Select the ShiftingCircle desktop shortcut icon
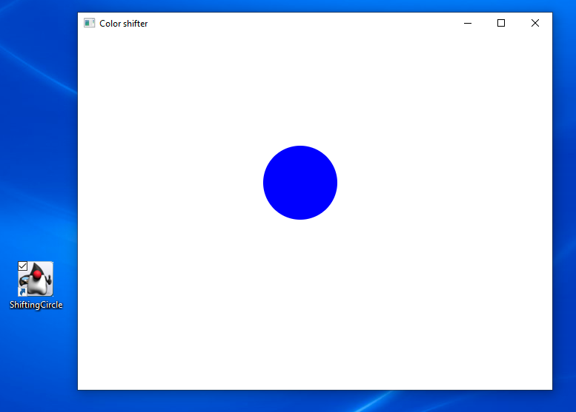Image resolution: width=576 pixels, height=412 pixels. [36, 279]
